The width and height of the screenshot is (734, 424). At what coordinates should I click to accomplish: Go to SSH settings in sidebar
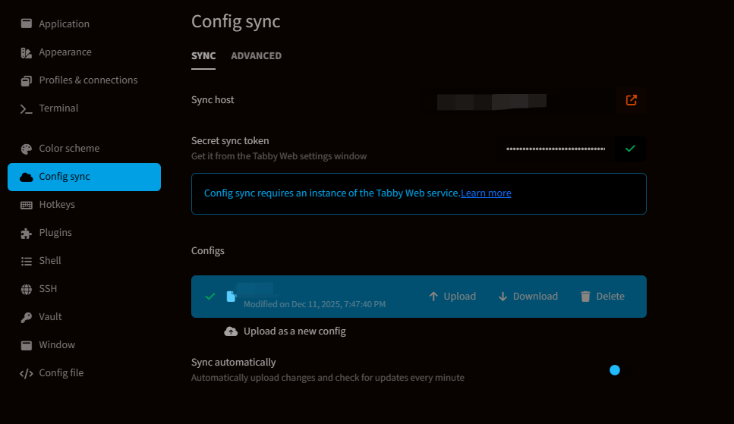click(48, 289)
